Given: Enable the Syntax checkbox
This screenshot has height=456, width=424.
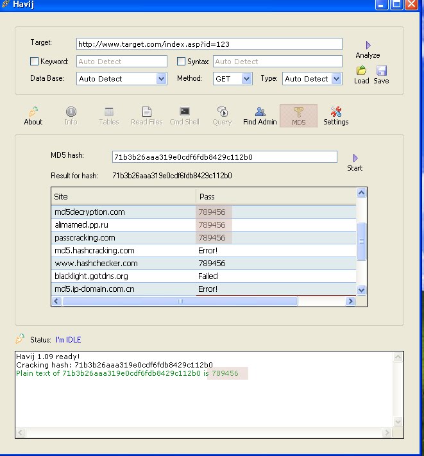Looking at the screenshot, I should tap(181, 61).
